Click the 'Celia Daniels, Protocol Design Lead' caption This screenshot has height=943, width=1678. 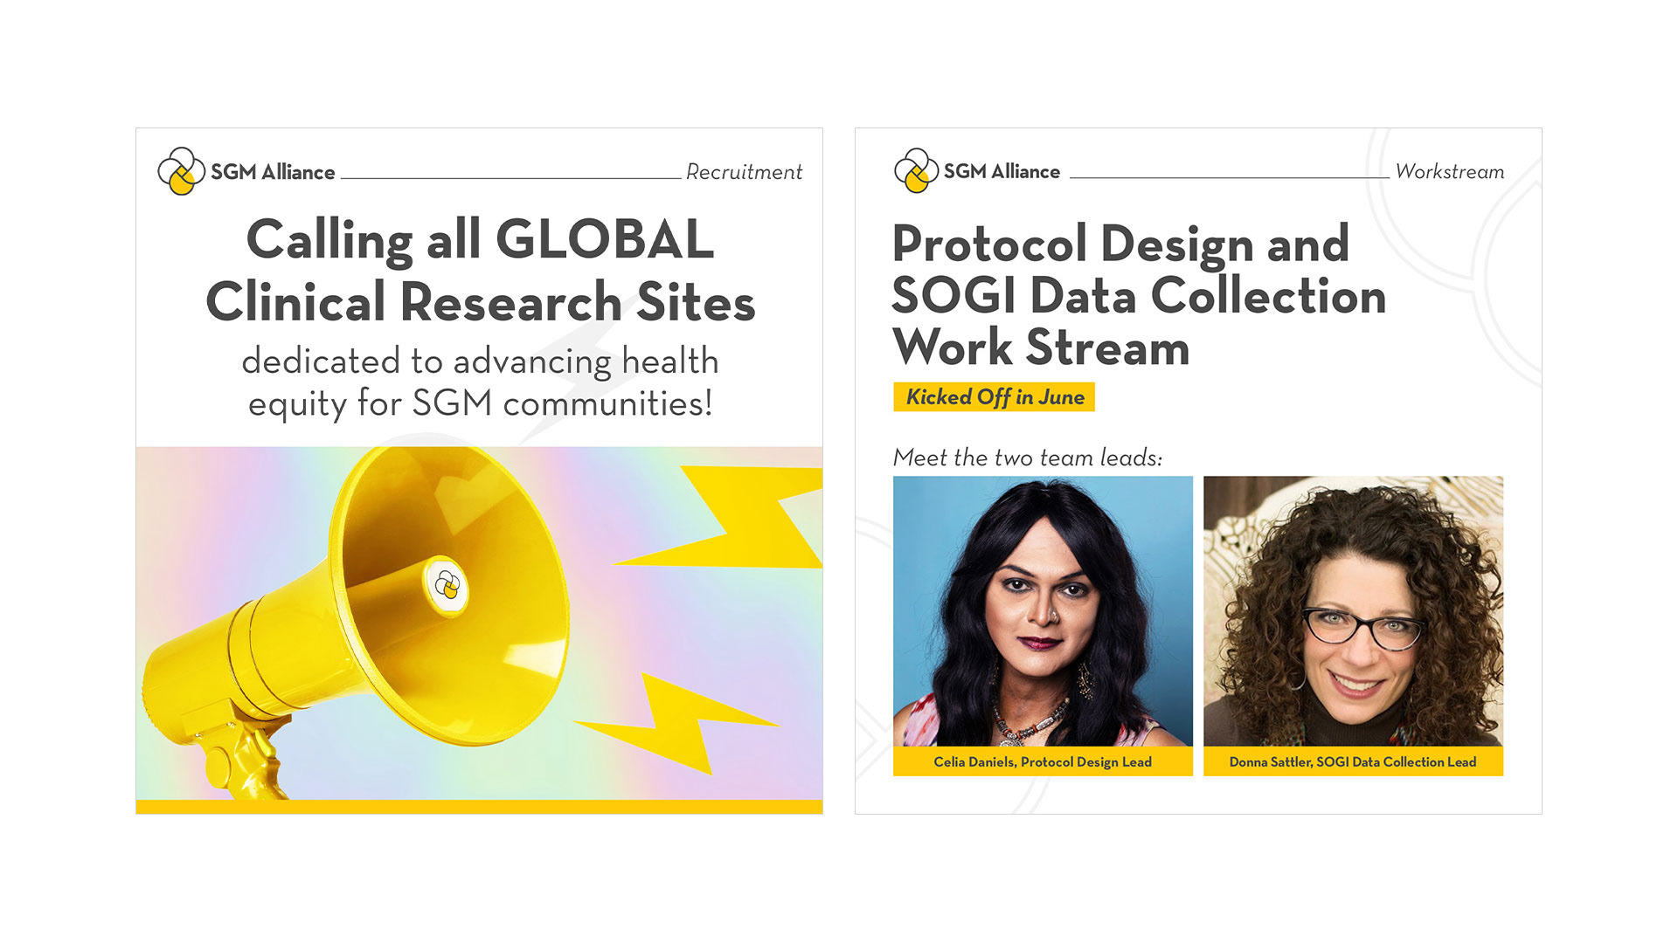(x=1043, y=761)
